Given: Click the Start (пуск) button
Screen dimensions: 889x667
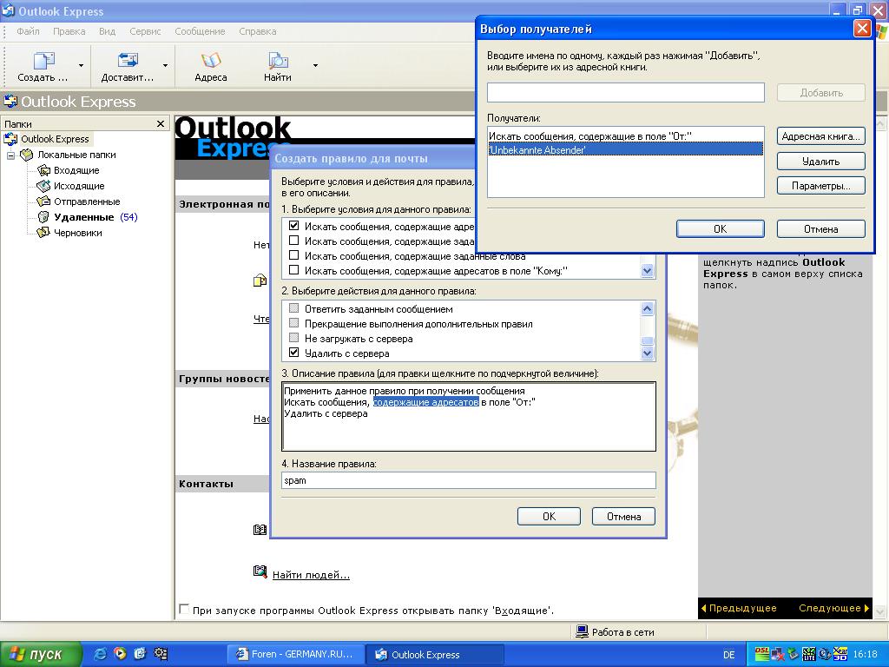Looking at the screenshot, I should [41, 654].
